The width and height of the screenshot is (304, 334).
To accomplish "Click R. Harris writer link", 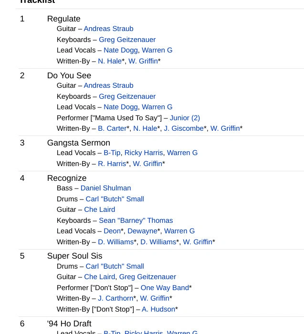I will 112,164.
